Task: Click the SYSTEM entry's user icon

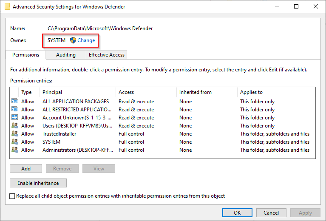Action: 15,142
